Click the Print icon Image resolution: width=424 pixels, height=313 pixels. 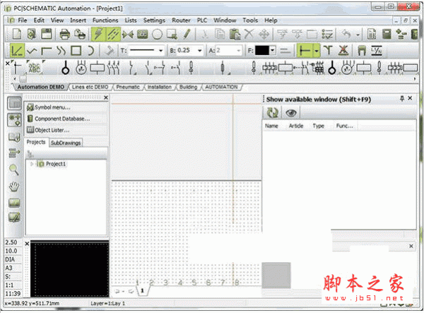click(64, 35)
